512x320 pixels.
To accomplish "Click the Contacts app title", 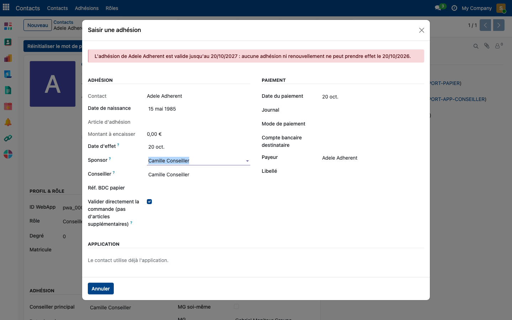I will [28, 8].
